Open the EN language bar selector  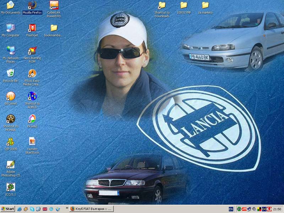pos(231,209)
